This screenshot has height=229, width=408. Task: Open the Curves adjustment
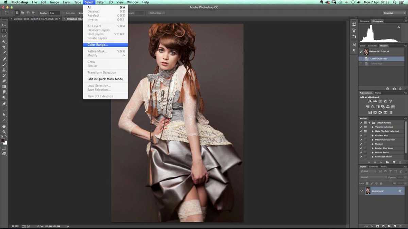(x=380, y=101)
